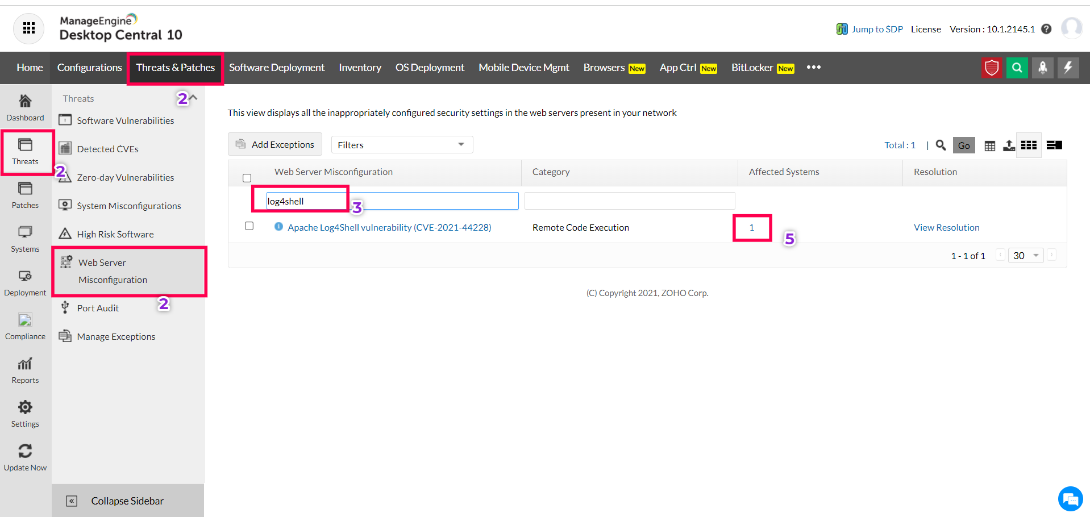Open Compliance in the left sidebar
Image resolution: width=1090 pixels, height=517 pixels.
(25, 327)
